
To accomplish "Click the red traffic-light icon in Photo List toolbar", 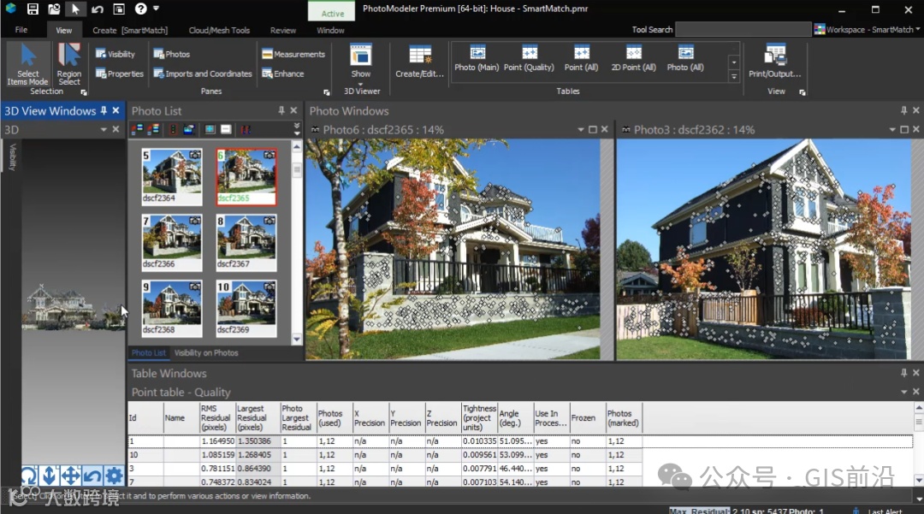I will [x=173, y=129].
